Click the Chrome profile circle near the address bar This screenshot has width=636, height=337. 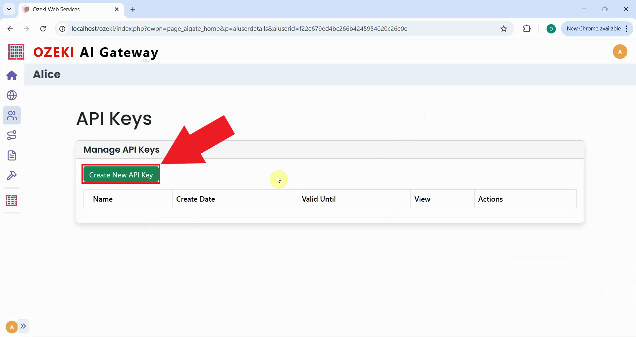[x=551, y=29]
